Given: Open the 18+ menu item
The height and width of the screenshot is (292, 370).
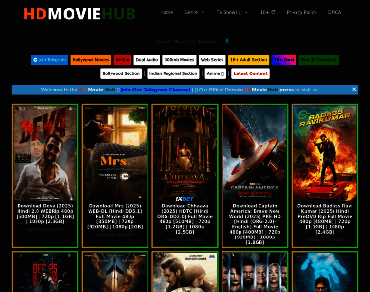Looking at the screenshot, I should (x=268, y=12).
